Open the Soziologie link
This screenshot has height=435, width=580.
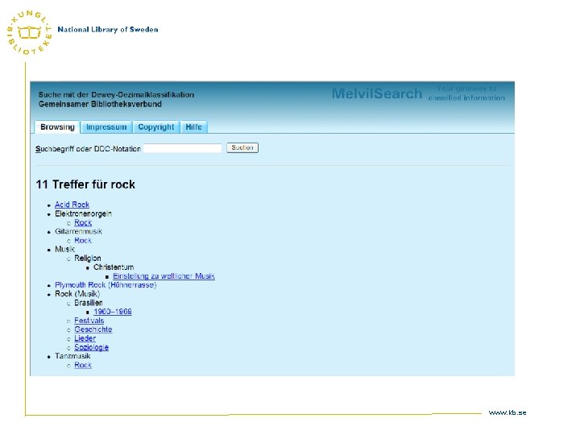tap(91, 347)
